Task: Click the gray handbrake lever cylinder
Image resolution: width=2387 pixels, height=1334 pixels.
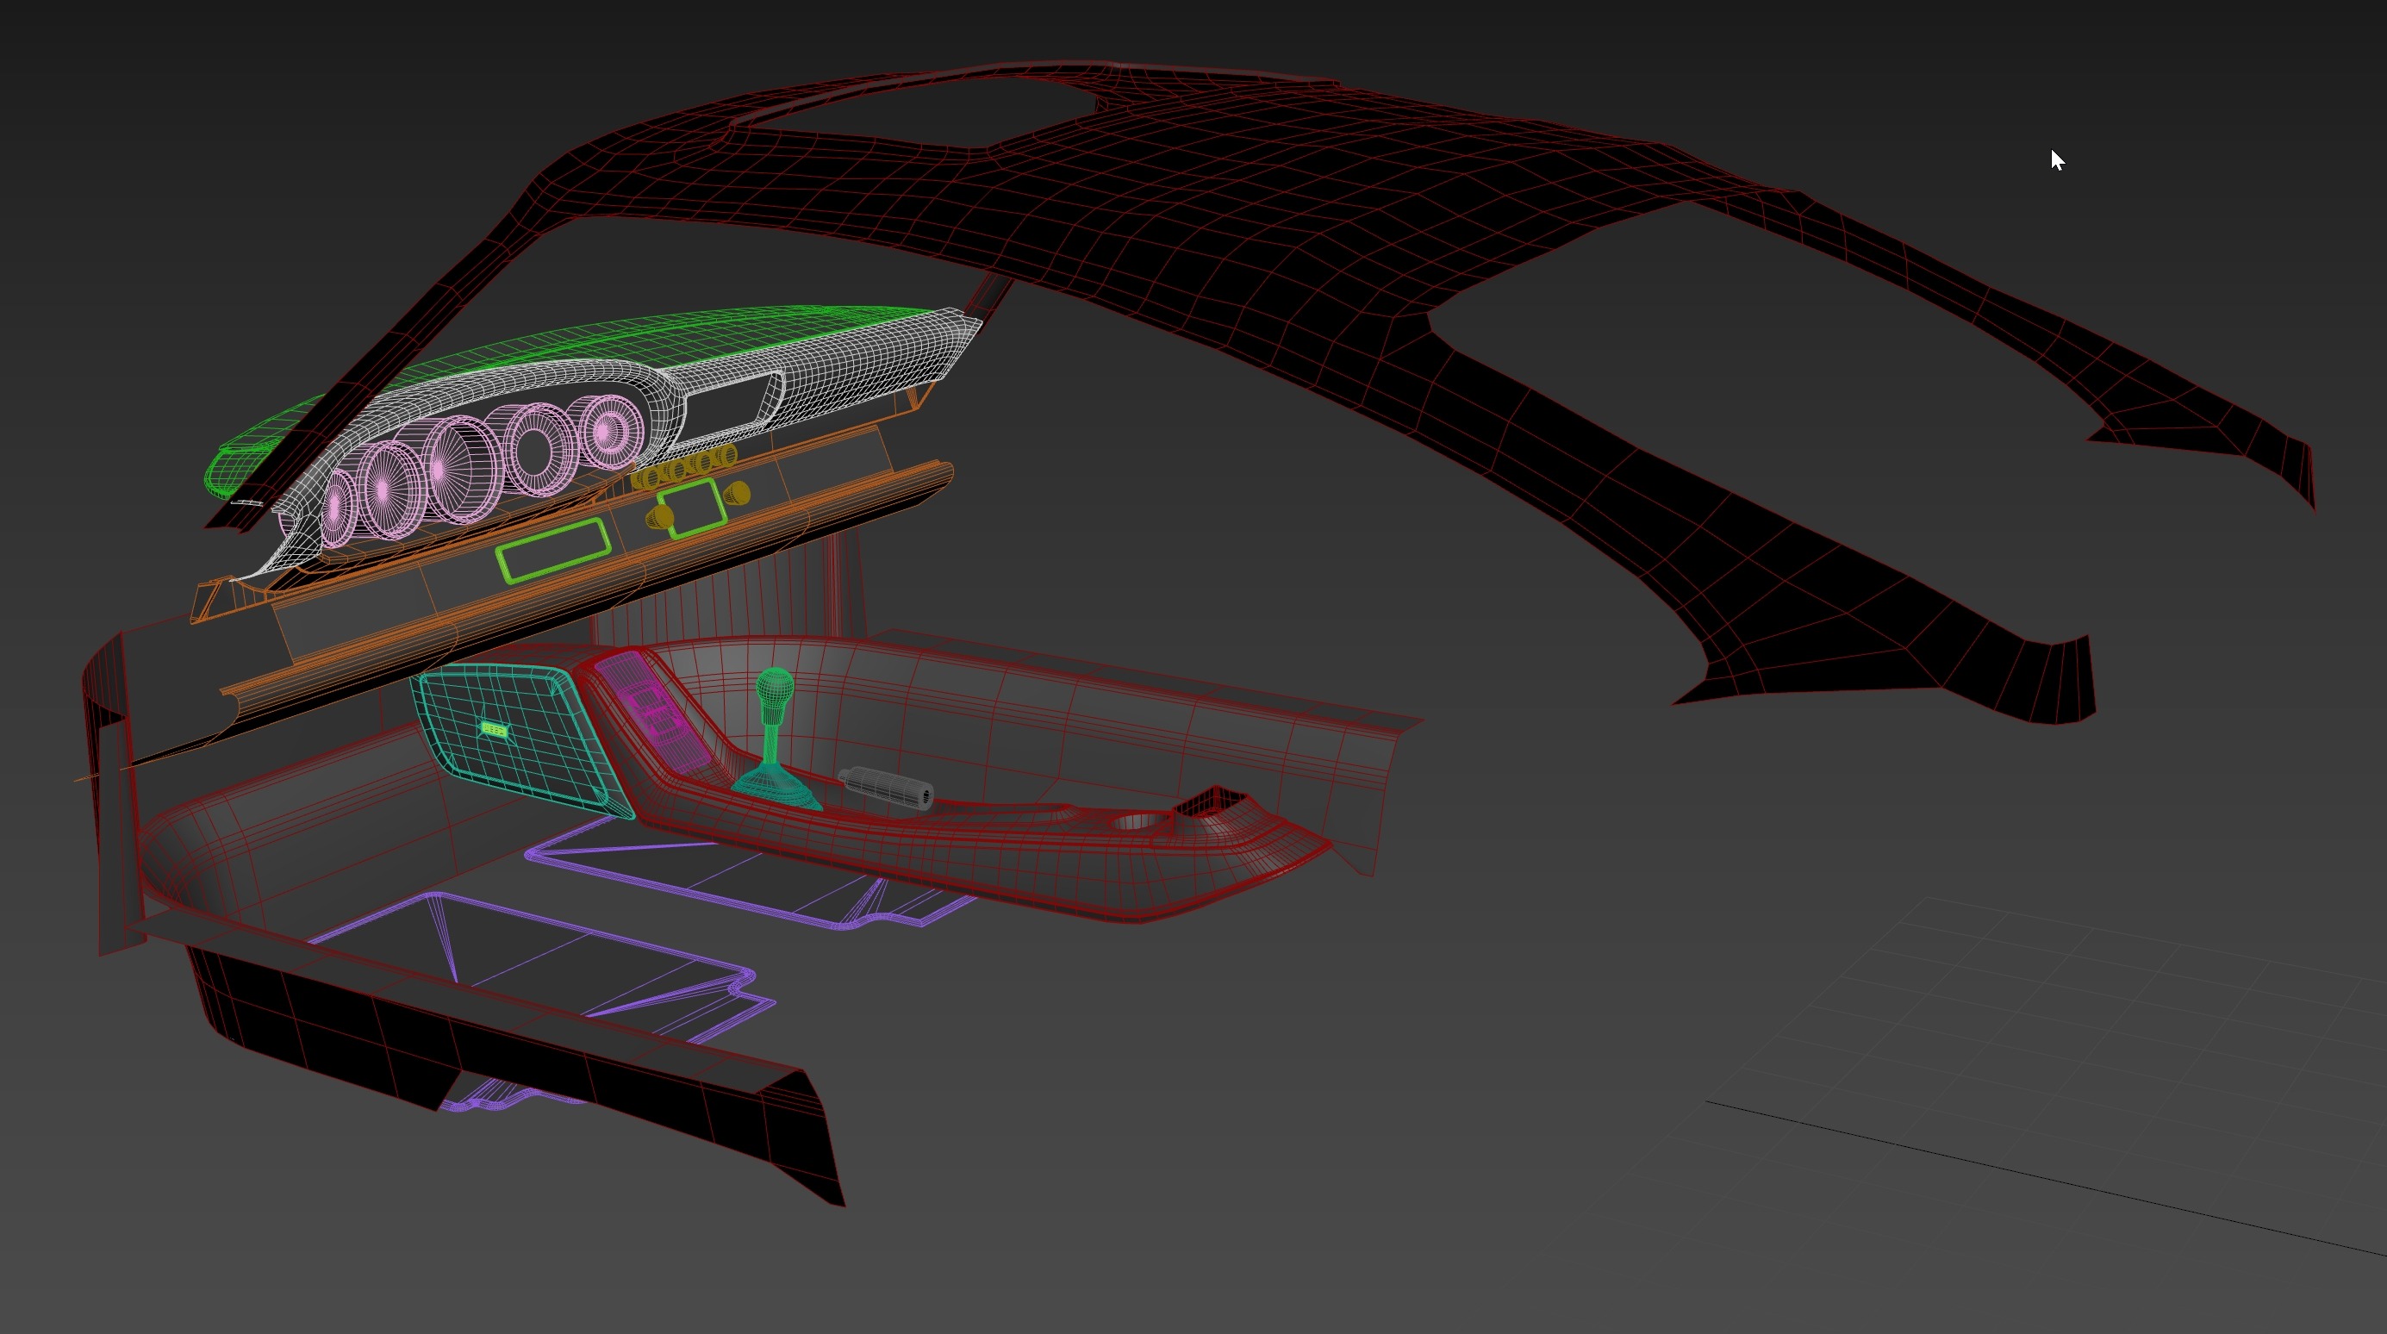Action: (x=885, y=788)
